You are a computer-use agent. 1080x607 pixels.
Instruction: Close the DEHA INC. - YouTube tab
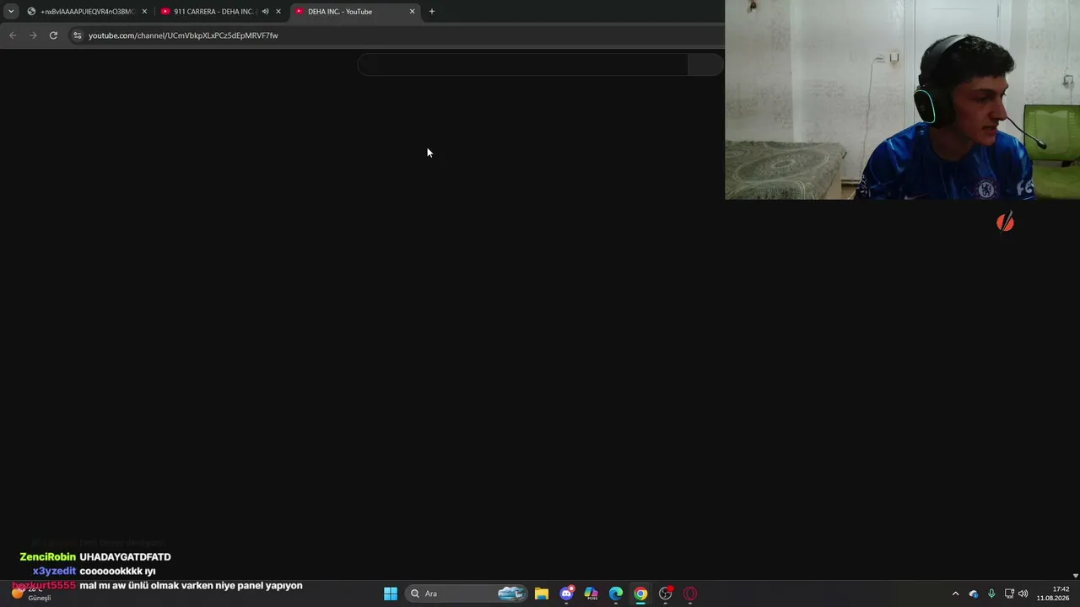413,12
